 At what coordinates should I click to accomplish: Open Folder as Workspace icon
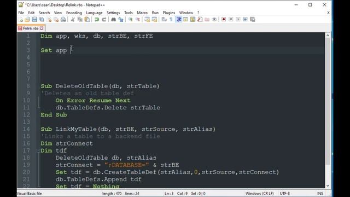[207, 20]
